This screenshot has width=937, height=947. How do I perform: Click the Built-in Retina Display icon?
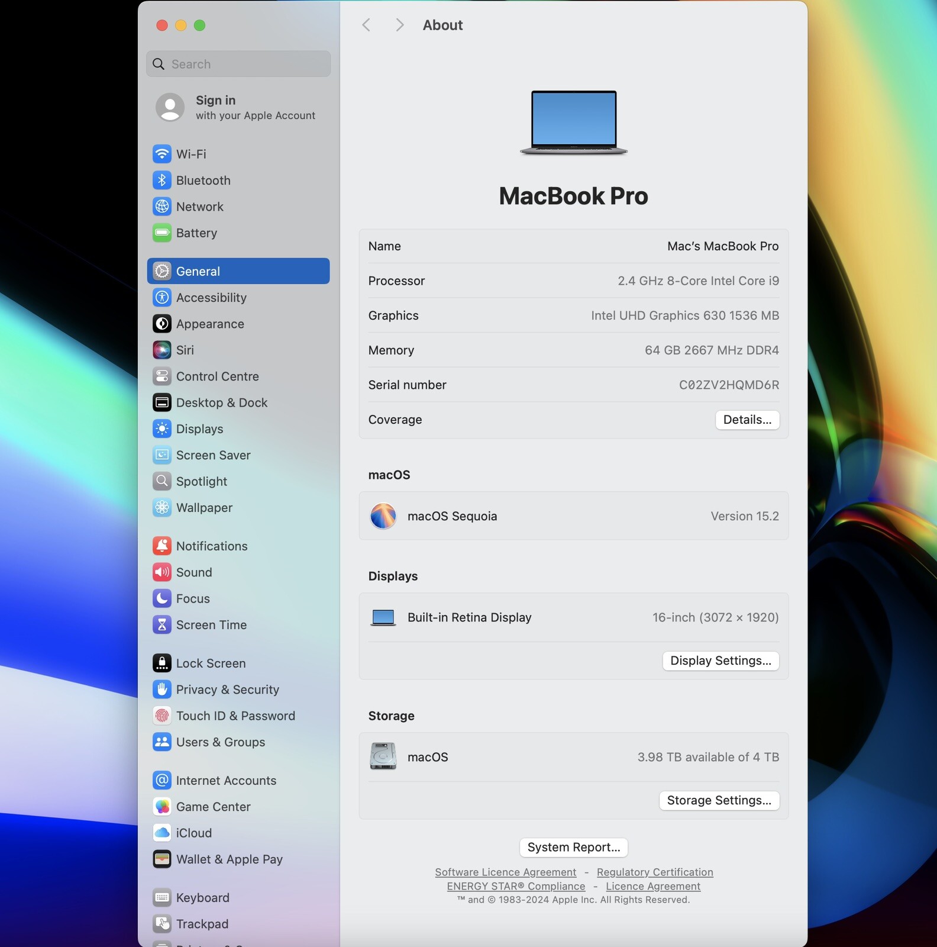point(383,617)
